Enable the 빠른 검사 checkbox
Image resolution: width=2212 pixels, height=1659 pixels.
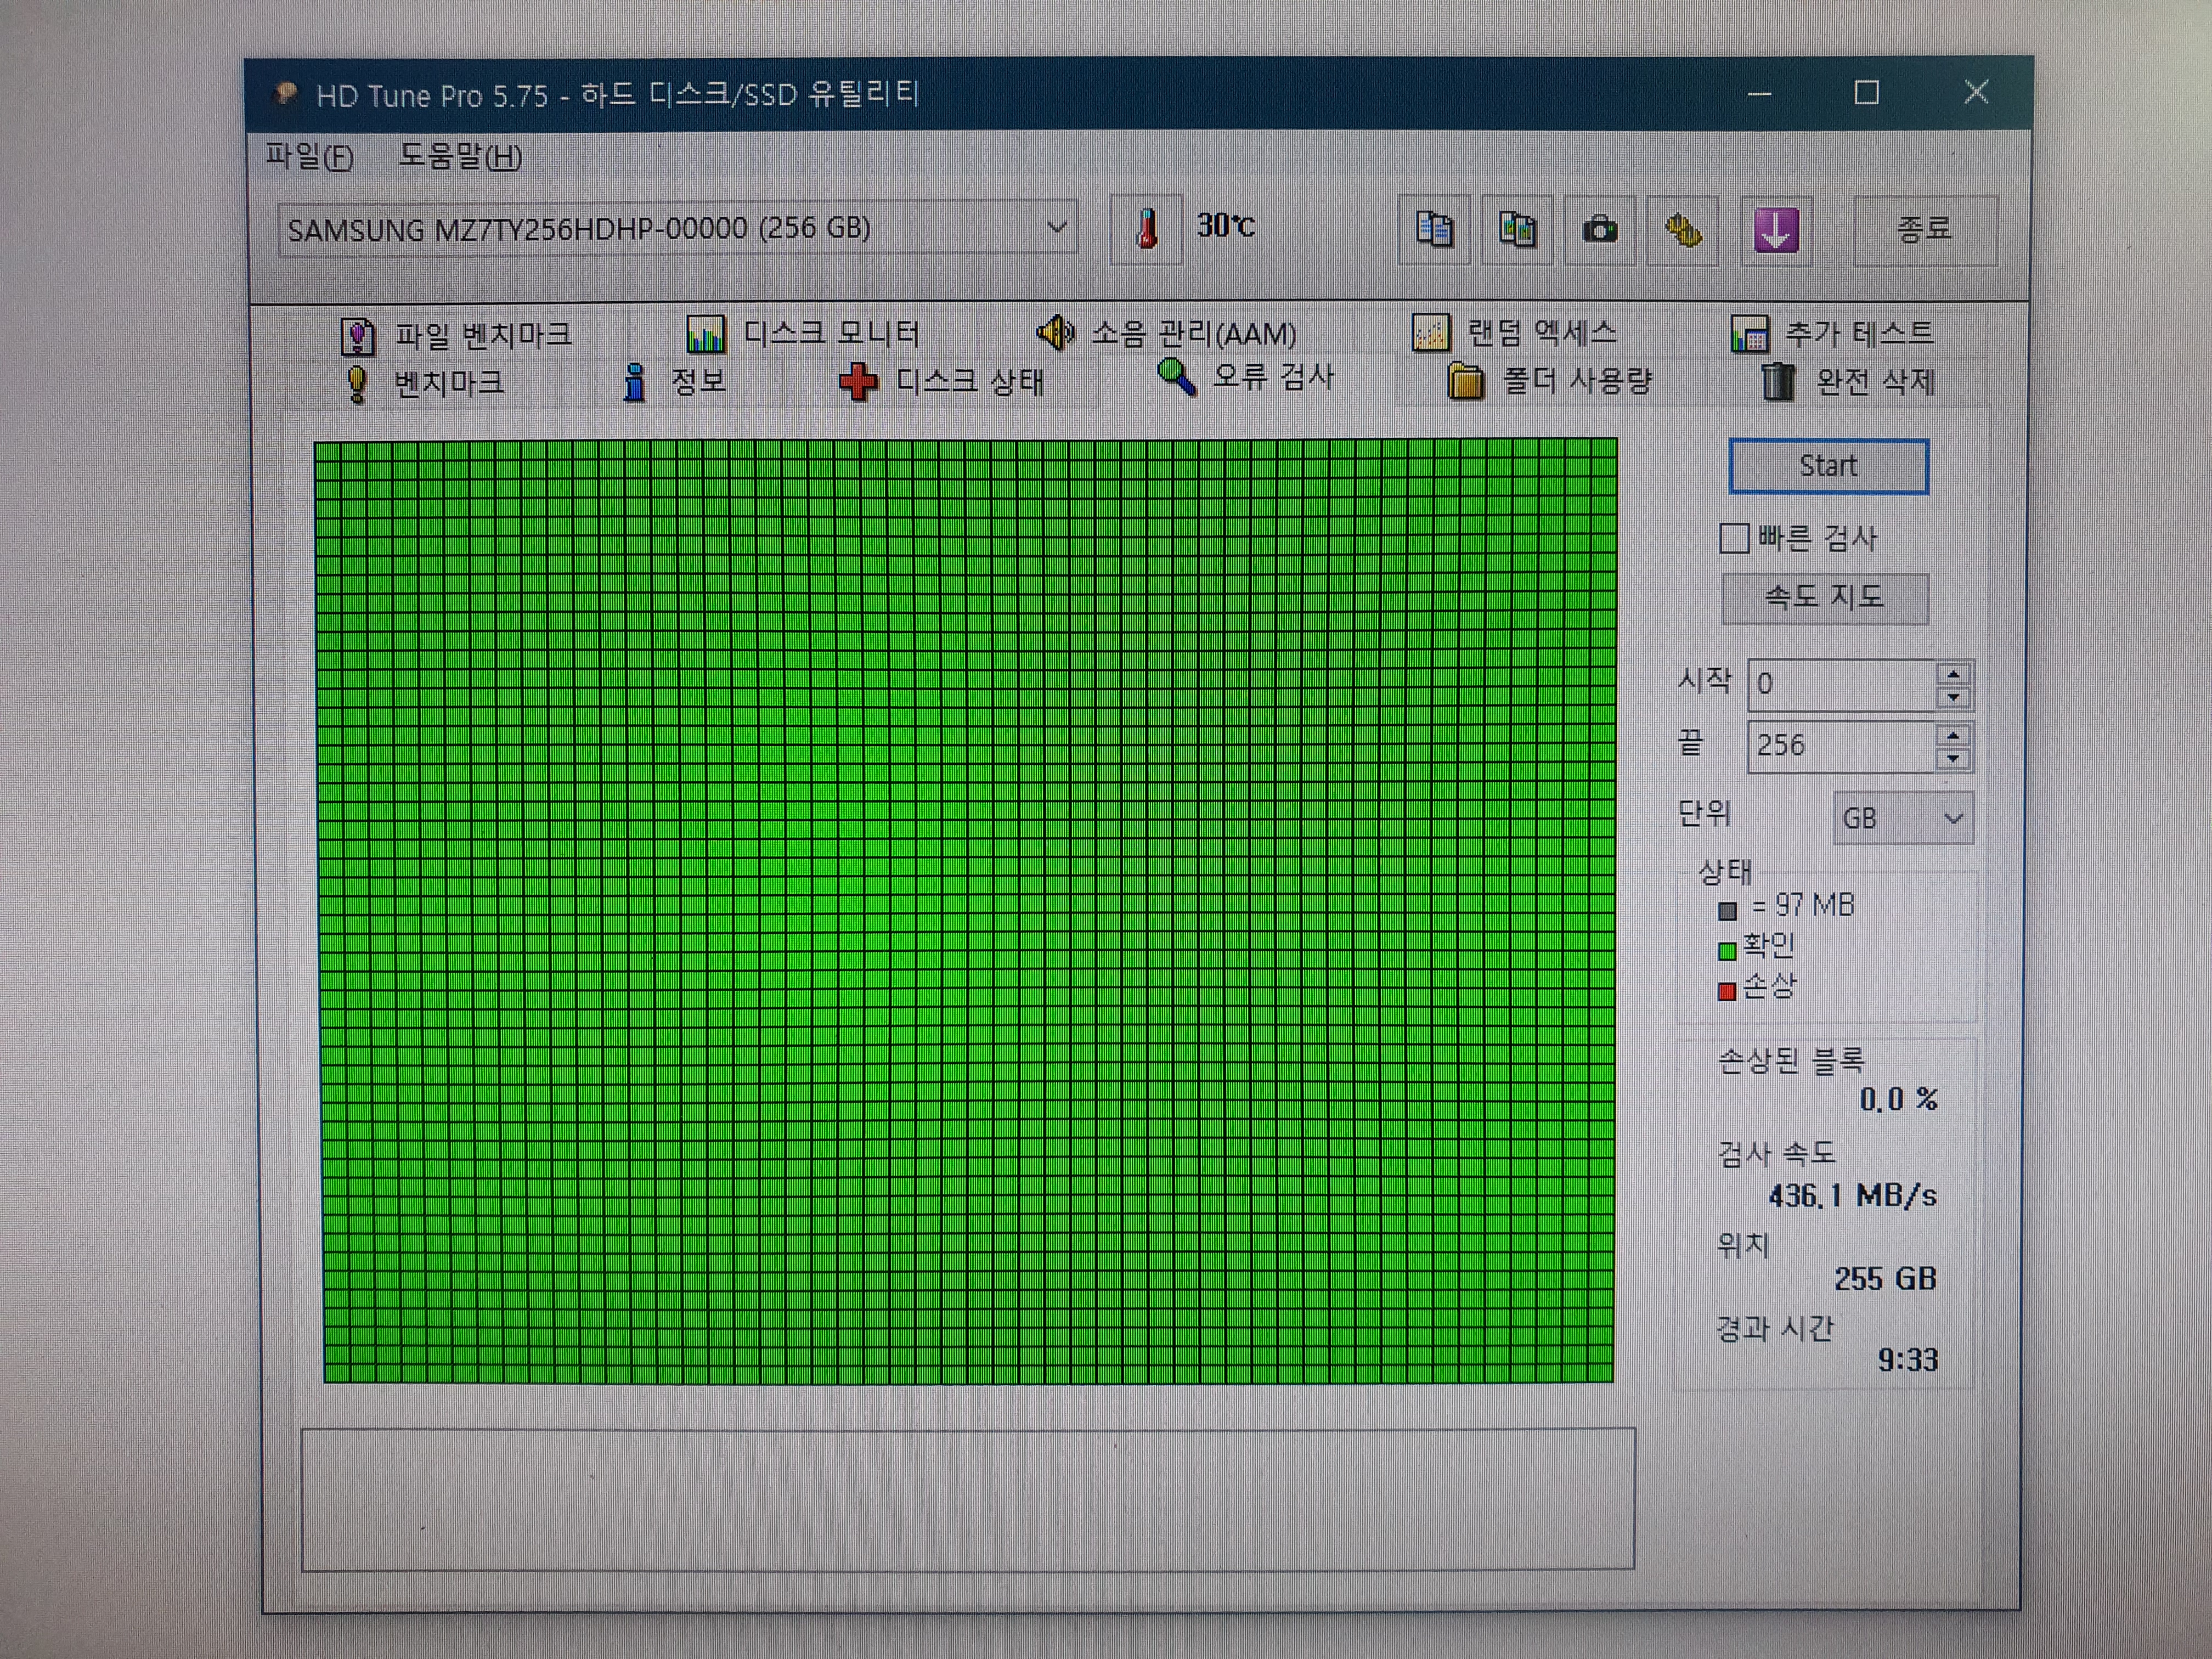(1734, 539)
